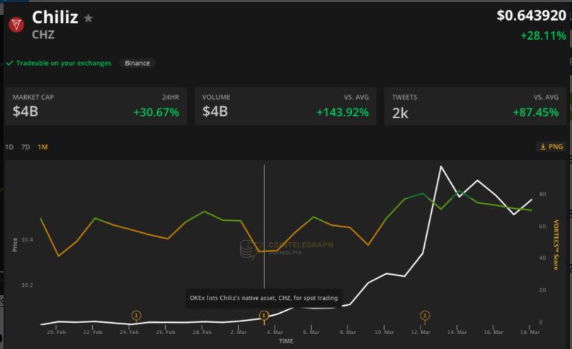572x349 pixels.
Task: Click the Cointelegraph Markets Pro watermark logo
Action: [248, 248]
